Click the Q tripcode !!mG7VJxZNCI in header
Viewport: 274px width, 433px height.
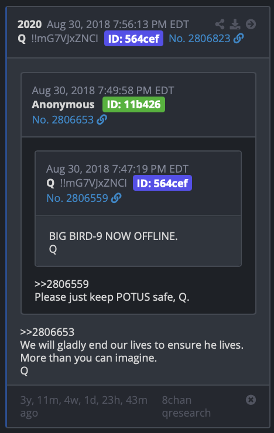pos(64,39)
